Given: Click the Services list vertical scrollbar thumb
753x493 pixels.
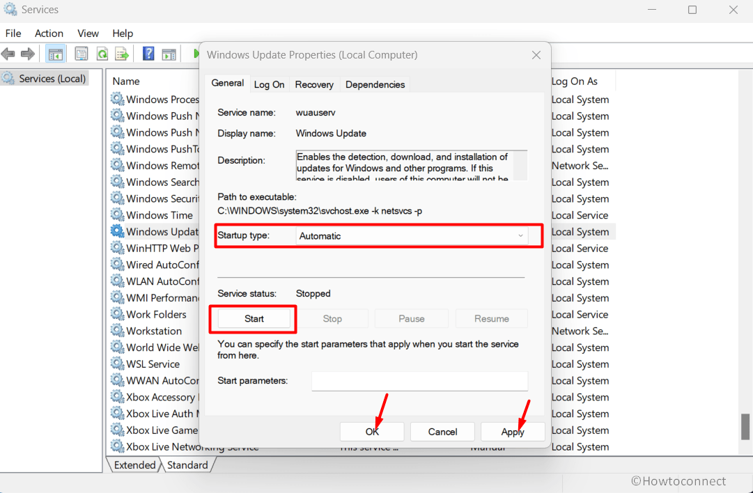Looking at the screenshot, I should pos(745,426).
